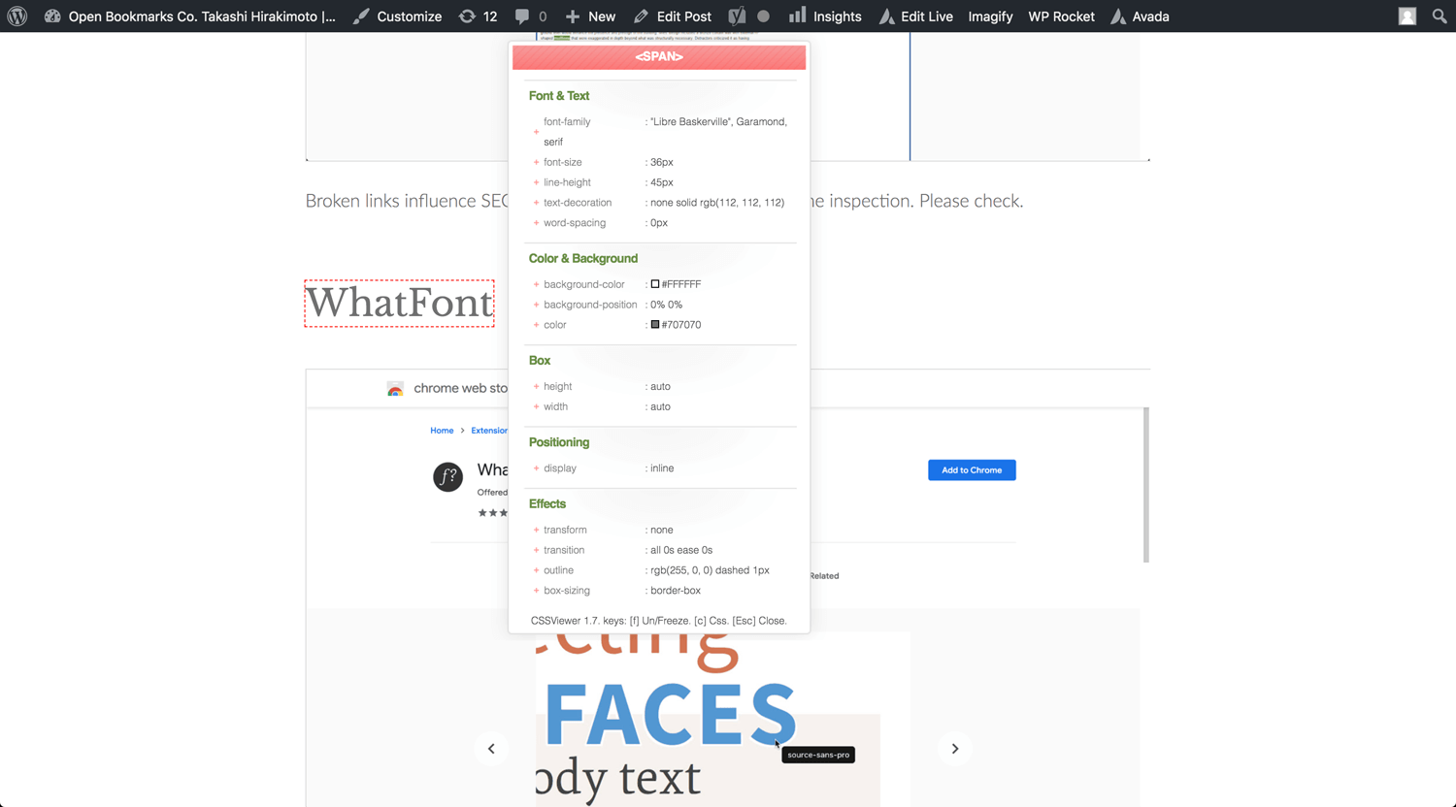Open the Imagify menu
Image resolution: width=1456 pixels, height=807 pixels.
990,16
